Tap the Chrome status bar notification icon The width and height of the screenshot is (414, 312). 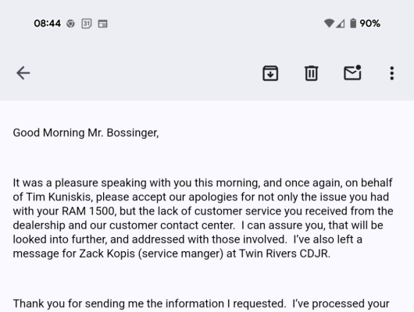(x=70, y=23)
